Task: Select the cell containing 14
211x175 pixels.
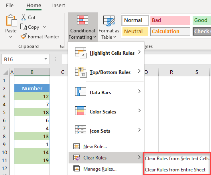Action: [32, 152]
